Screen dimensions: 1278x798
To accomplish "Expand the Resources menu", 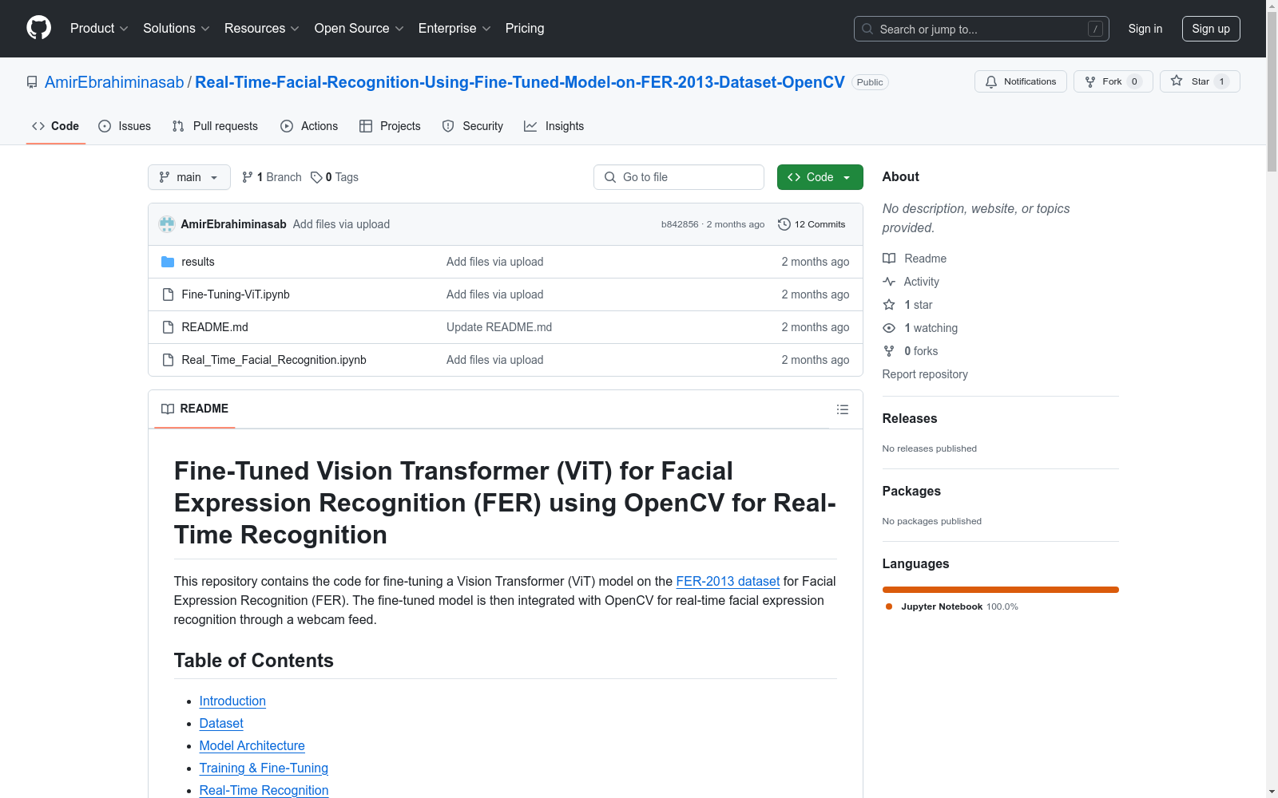I will coord(262,28).
